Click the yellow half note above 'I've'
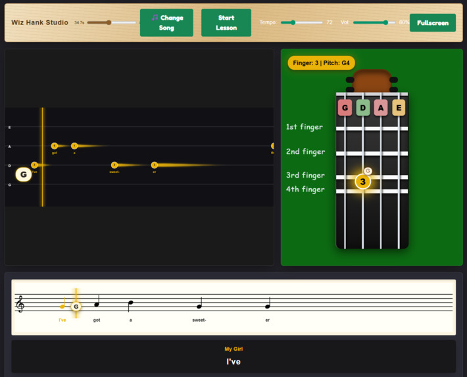 (63, 303)
